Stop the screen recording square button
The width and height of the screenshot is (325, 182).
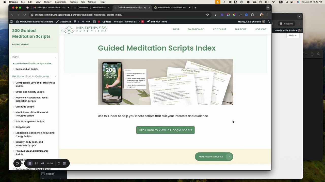(x=30, y=163)
